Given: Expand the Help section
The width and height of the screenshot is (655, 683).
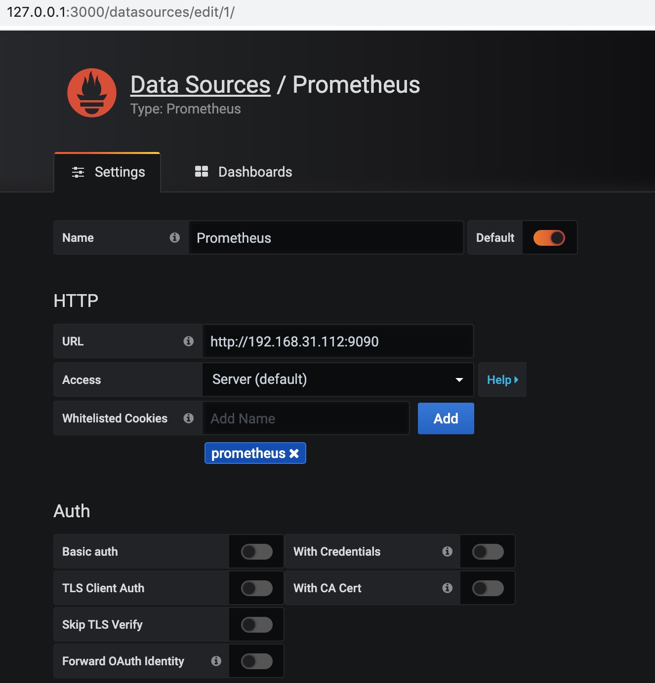Looking at the screenshot, I should click(x=502, y=379).
